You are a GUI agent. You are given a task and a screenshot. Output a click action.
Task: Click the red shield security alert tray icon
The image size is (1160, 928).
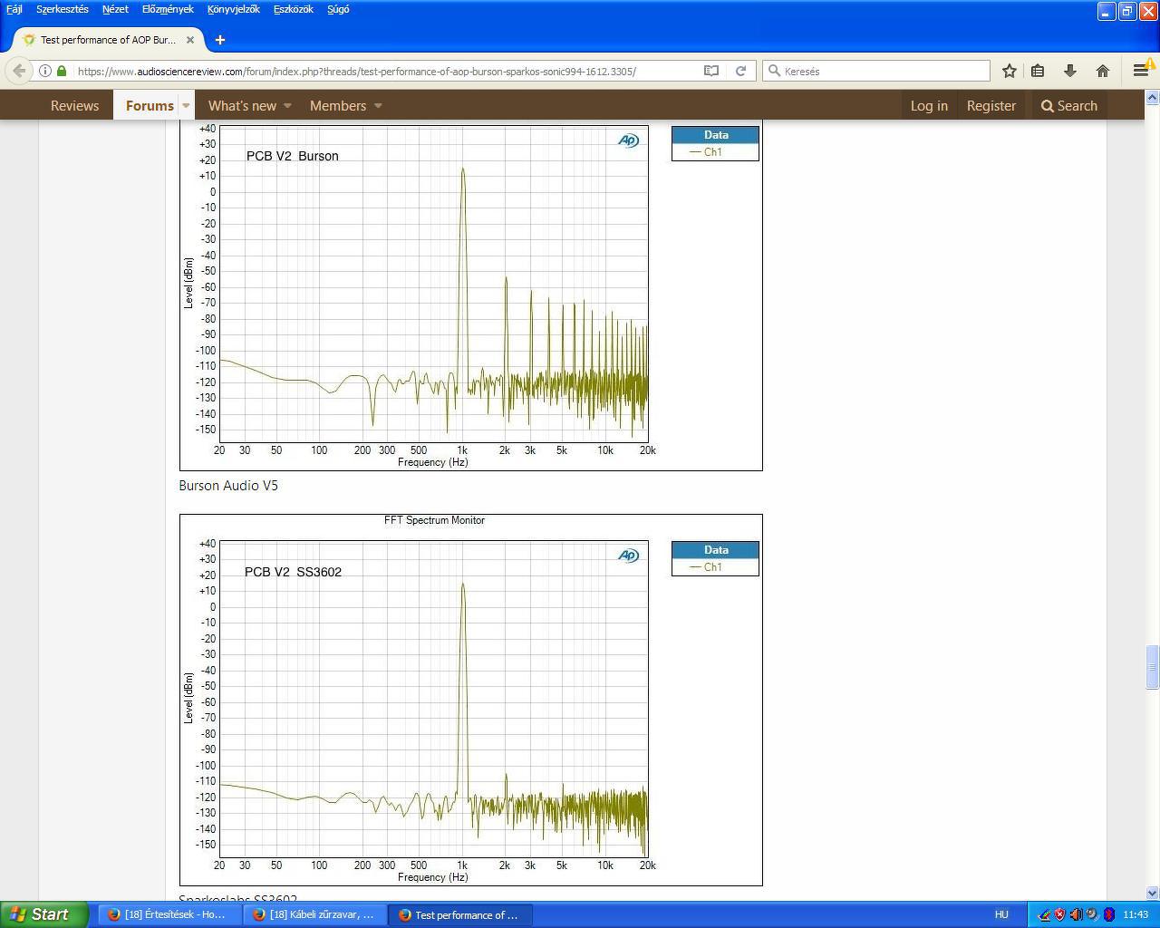coord(1059,914)
